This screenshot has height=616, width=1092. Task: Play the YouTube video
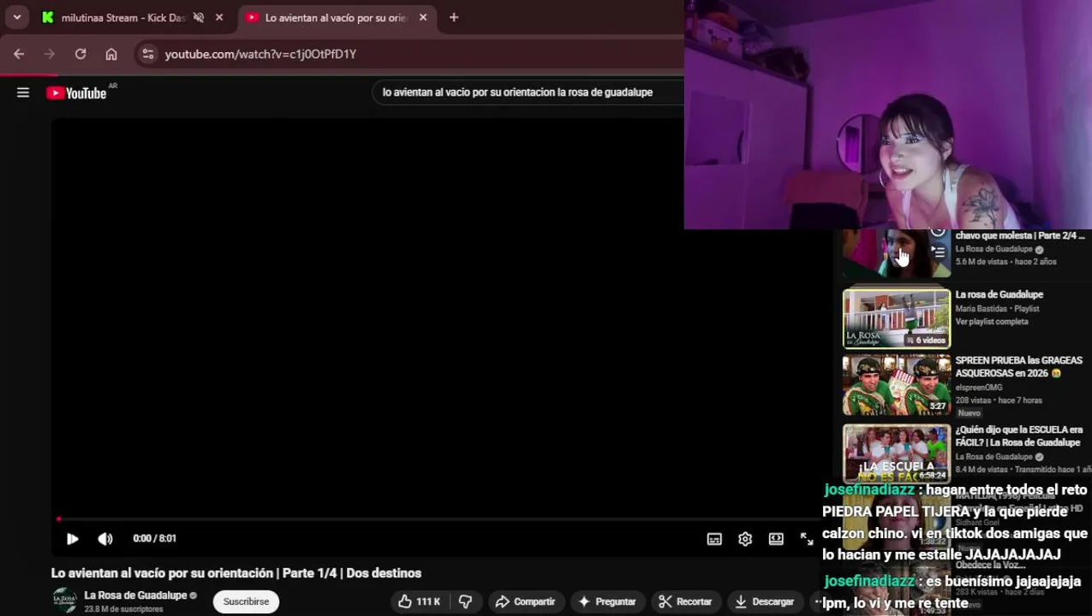[x=73, y=539]
